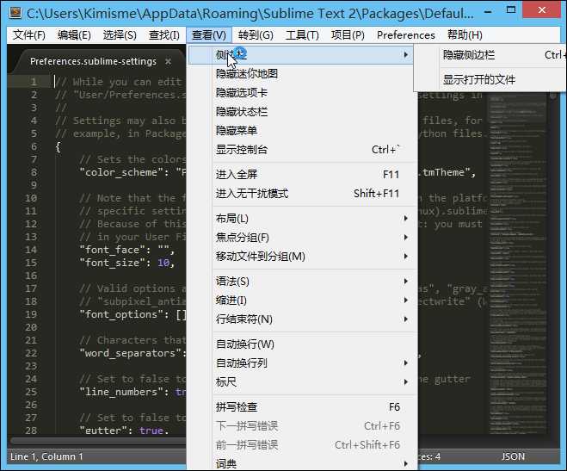Open the 编辑(E) menu

point(74,35)
